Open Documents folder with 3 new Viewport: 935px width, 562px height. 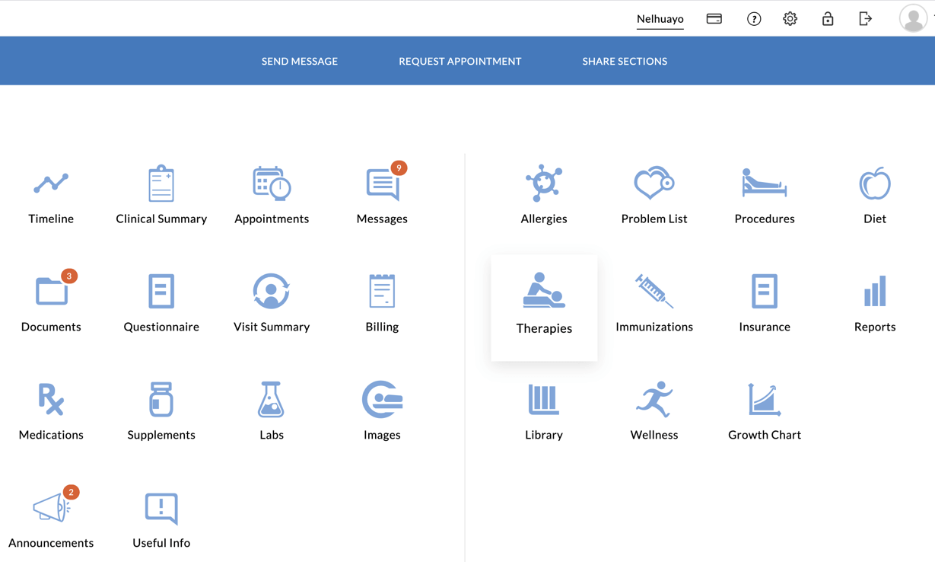click(x=51, y=303)
